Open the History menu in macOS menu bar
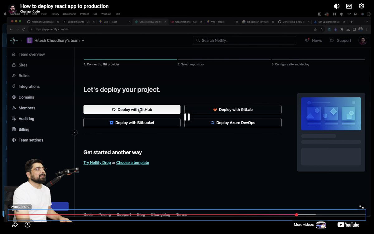Viewport: 374px width, 234px height. [55, 14]
